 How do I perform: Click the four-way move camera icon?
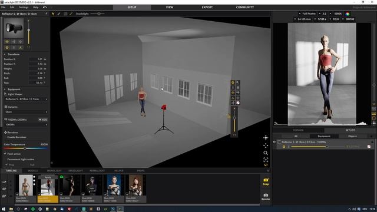click(266, 145)
